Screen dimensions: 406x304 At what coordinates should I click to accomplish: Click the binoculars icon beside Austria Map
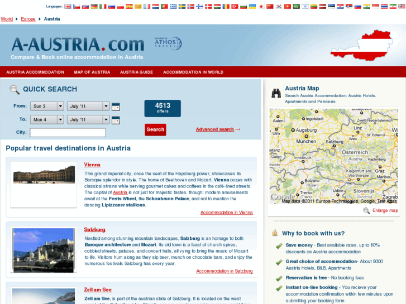coord(276,93)
